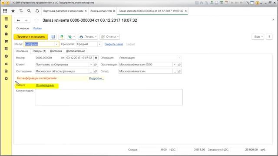Close Заказы клиентов tab
278x156 pixels.
pos(114,11)
